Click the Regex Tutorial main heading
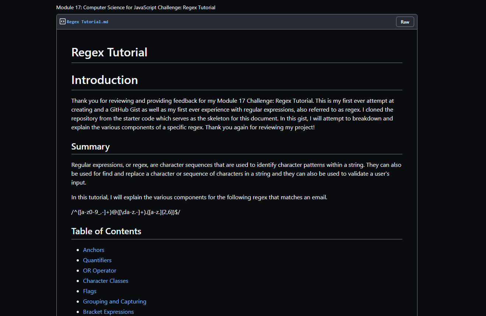 (x=109, y=52)
